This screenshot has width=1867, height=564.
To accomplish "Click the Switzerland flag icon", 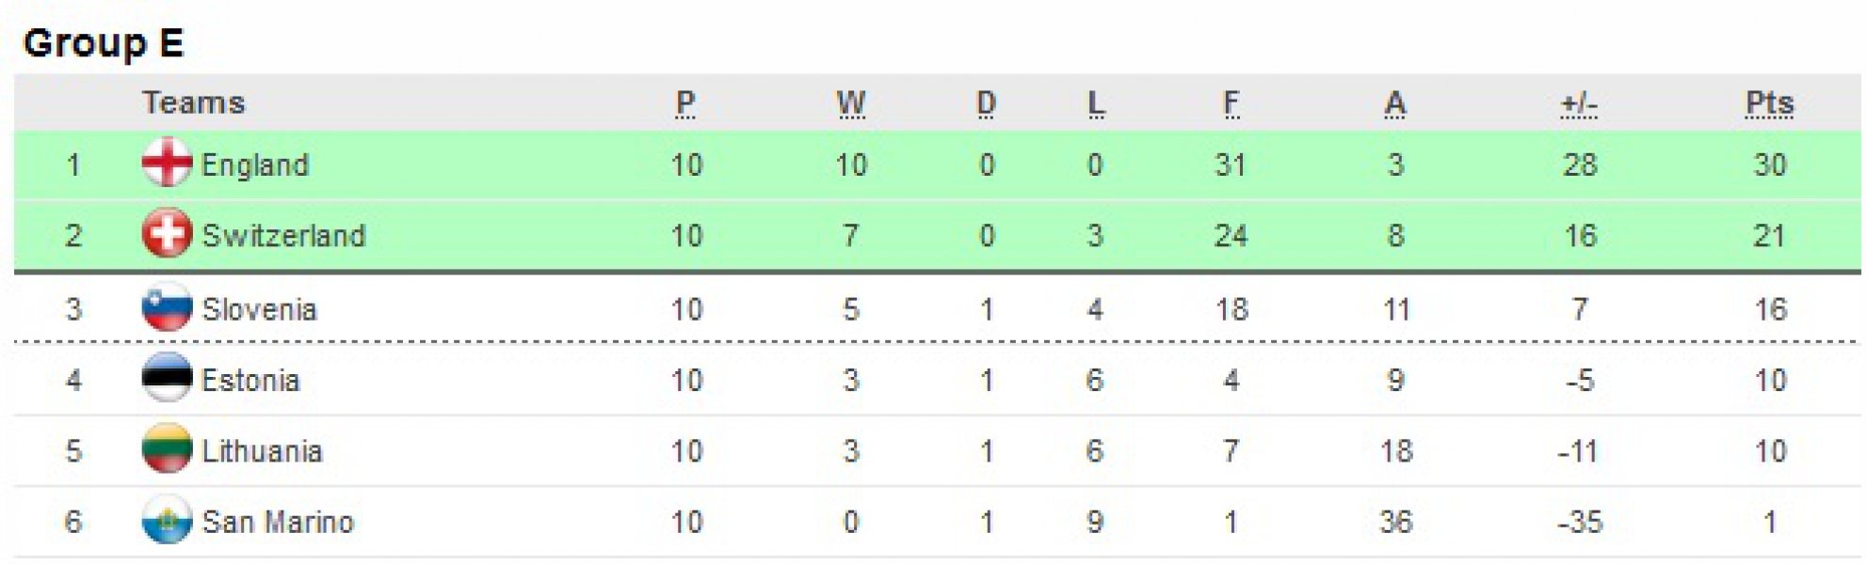I will click(x=167, y=234).
